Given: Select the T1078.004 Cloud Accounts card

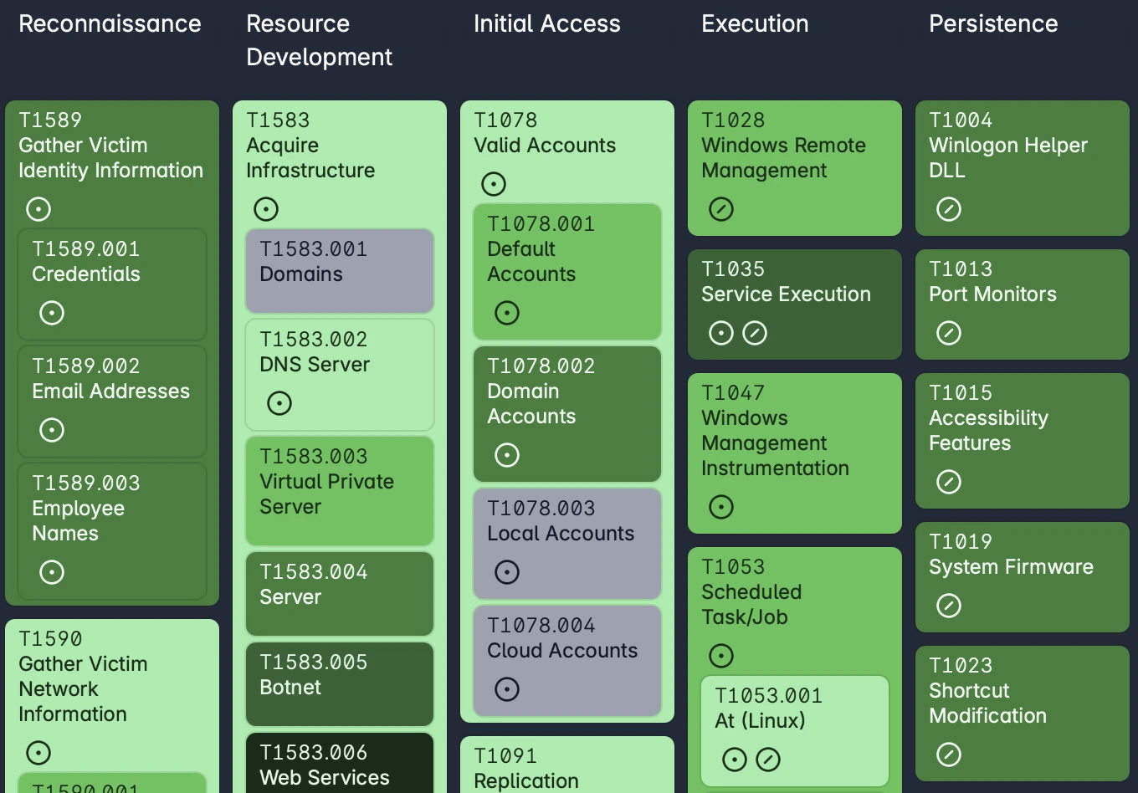Looking at the screenshot, I should 567,661.
